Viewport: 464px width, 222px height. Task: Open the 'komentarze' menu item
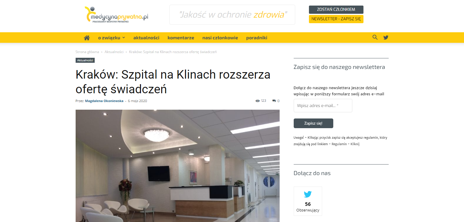tap(181, 38)
